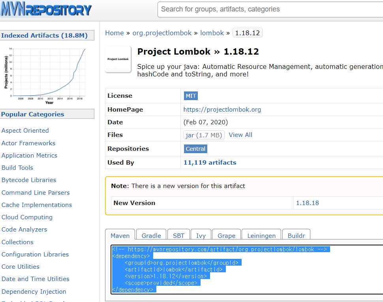The width and height of the screenshot is (383, 302).
Task: Click the MIT license tag
Action: pyautogui.click(x=191, y=96)
